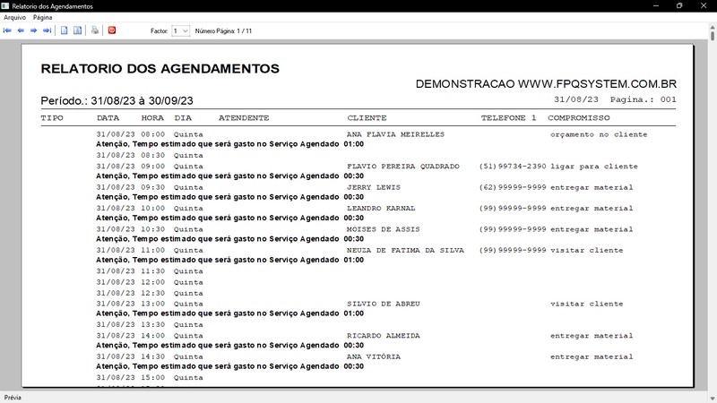The width and height of the screenshot is (717, 403).
Task: Click scrollbar down arrow at bottom right
Action: click(712, 399)
